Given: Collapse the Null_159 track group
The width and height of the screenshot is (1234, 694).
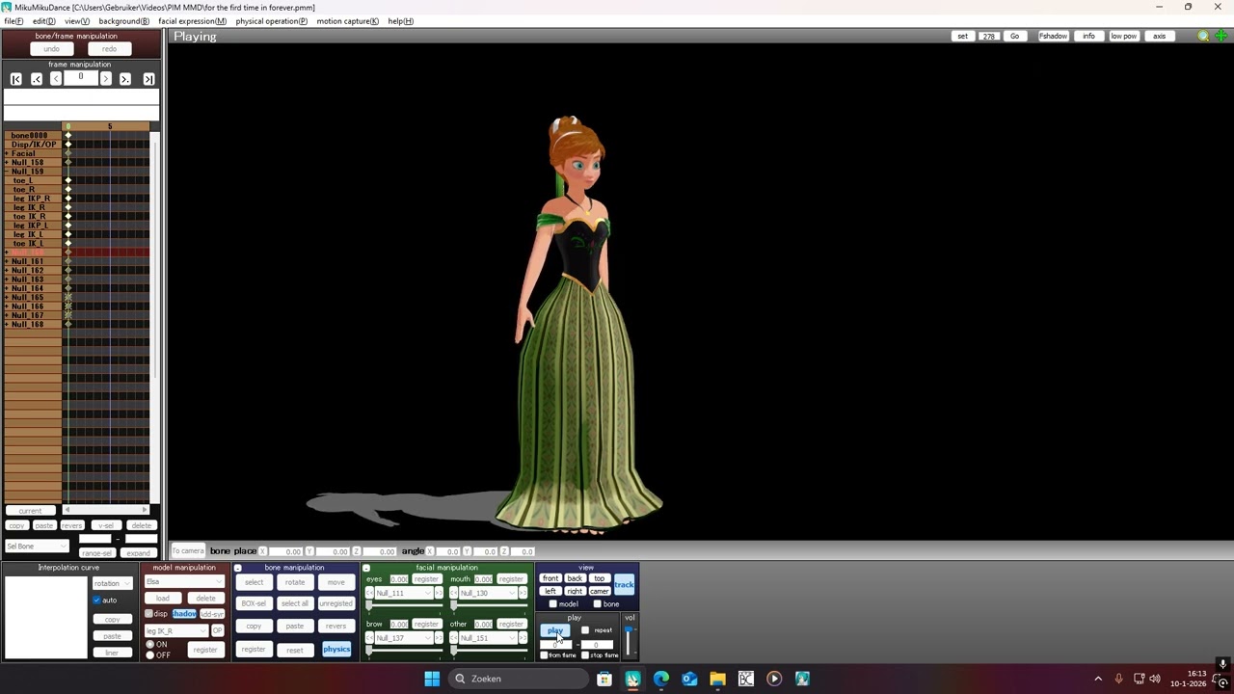Looking at the screenshot, I should (x=7, y=172).
